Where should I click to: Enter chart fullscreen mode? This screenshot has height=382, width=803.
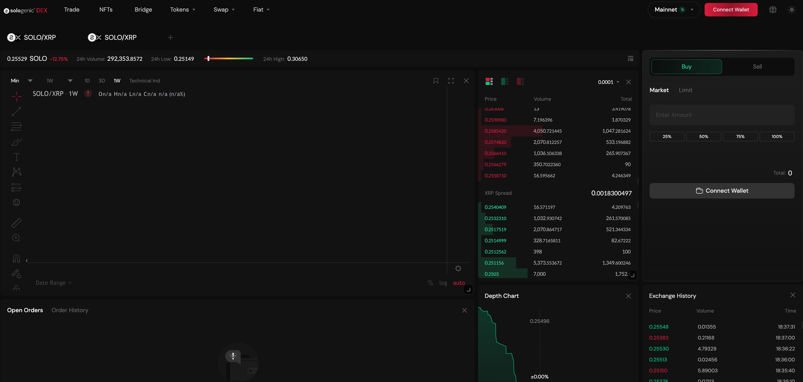coord(451,81)
